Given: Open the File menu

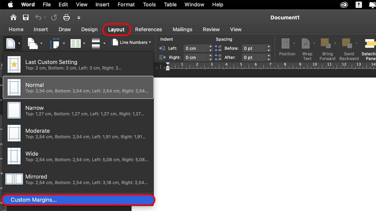Looking at the screenshot, I should click(x=47, y=4).
